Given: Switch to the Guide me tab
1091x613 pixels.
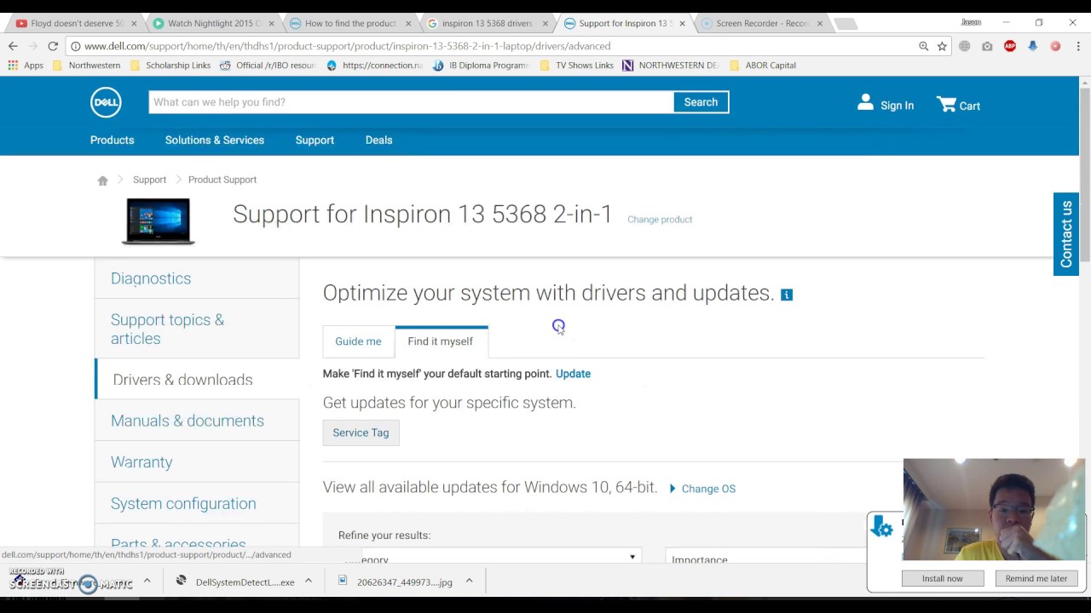Looking at the screenshot, I should tap(358, 341).
